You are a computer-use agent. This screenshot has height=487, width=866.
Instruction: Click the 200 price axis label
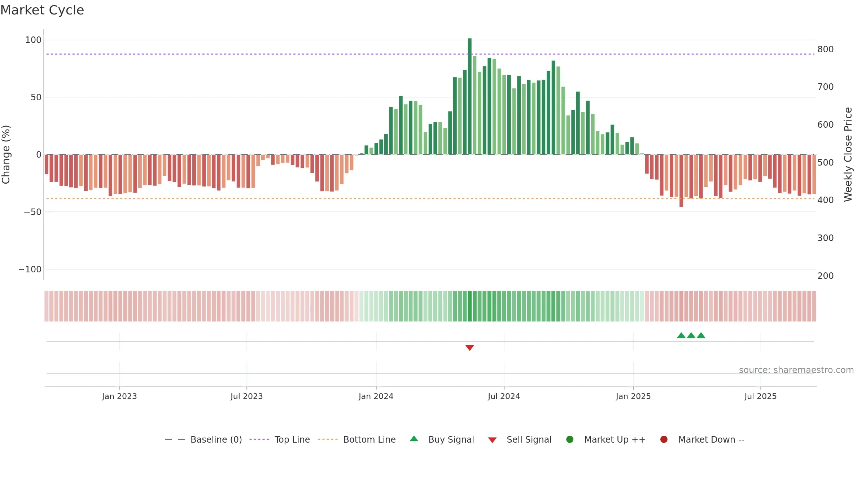tap(826, 276)
